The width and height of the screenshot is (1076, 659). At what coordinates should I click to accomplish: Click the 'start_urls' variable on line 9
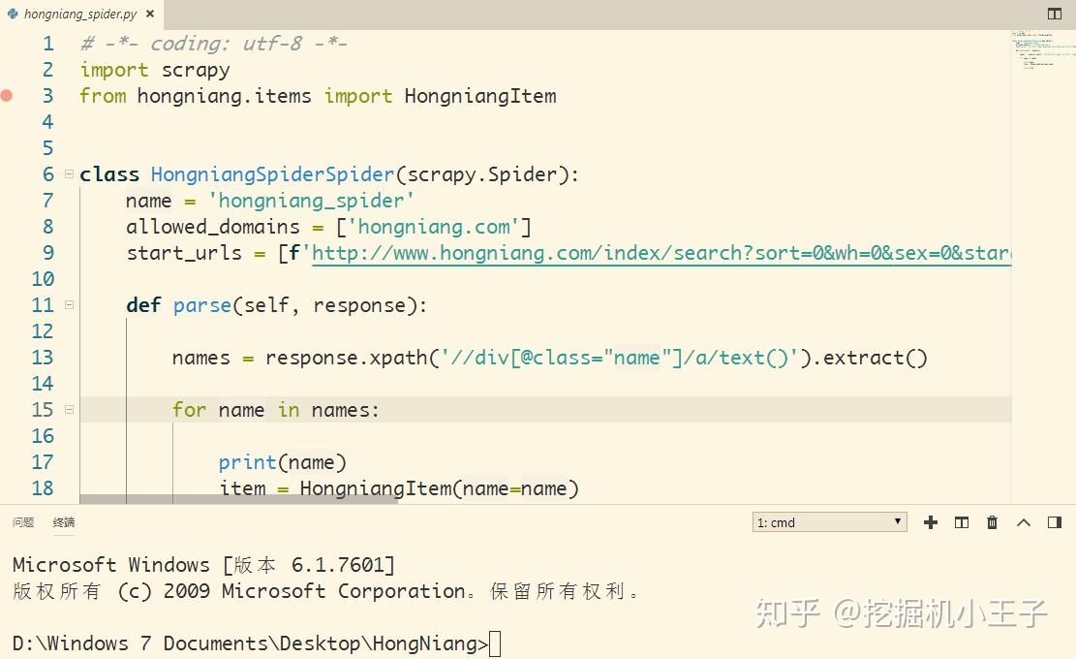[x=184, y=253]
